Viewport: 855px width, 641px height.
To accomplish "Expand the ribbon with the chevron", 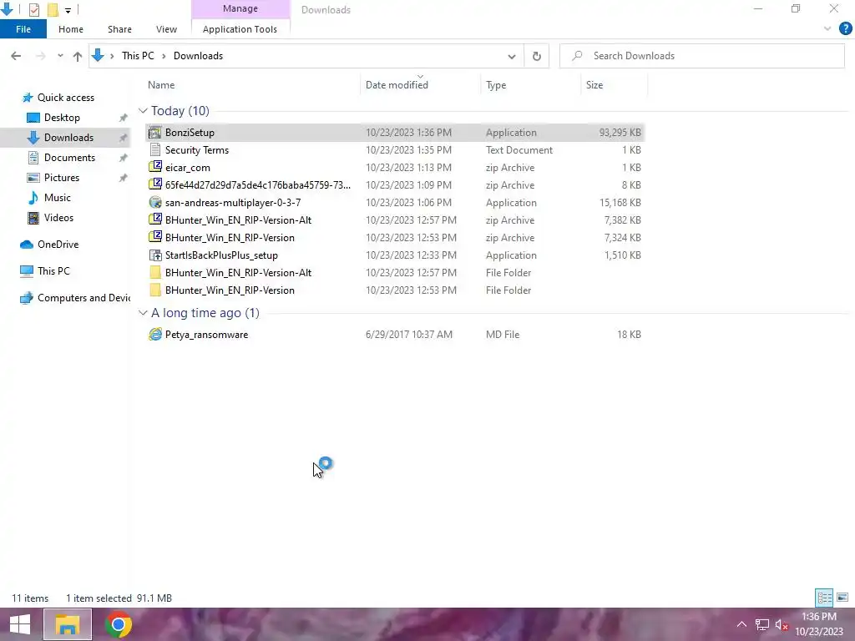I will (827, 29).
